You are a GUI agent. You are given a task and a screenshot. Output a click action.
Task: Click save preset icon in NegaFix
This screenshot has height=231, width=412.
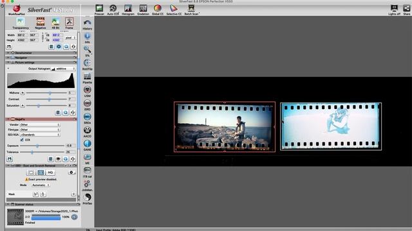coord(10,159)
